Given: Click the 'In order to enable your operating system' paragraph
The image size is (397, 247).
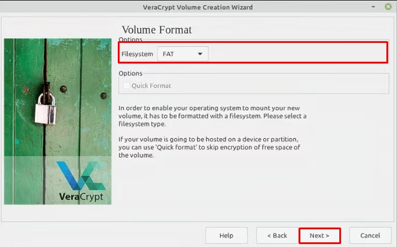Looking at the screenshot, I should [x=213, y=116].
